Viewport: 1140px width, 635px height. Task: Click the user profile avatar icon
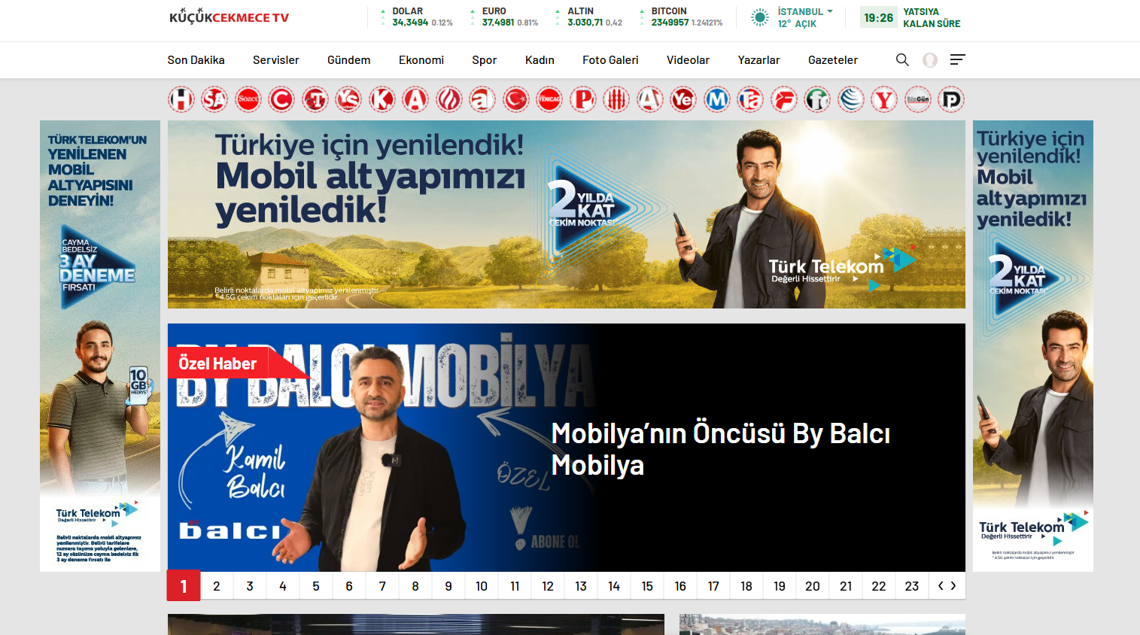click(930, 60)
